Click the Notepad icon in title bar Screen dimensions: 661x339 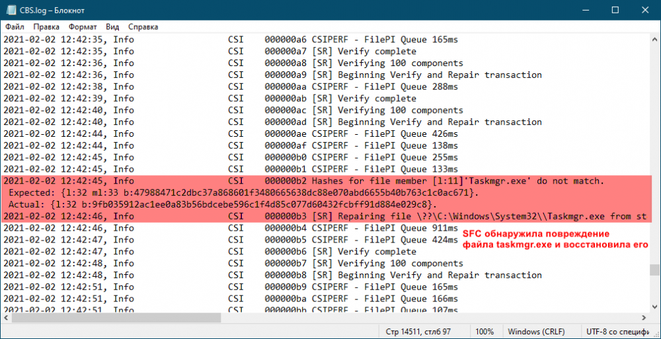tap(11, 10)
